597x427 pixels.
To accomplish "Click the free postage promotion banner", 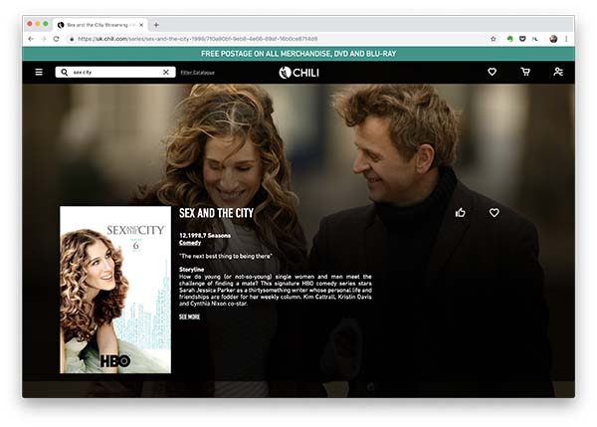I will 298,54.
